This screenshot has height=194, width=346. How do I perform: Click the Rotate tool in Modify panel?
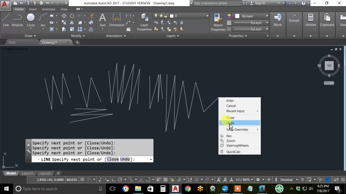[x=72, y=16]
